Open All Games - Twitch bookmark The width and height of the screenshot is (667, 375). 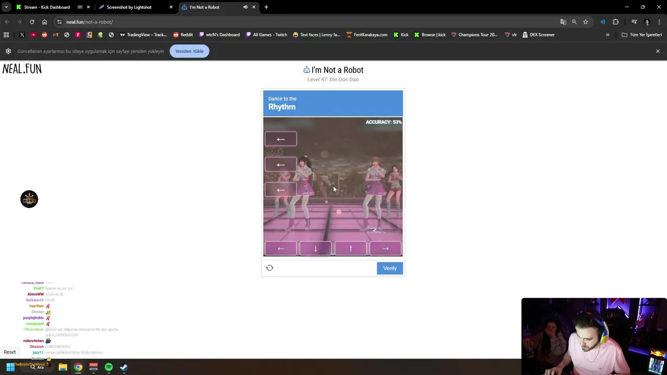[x=266, y=35]
